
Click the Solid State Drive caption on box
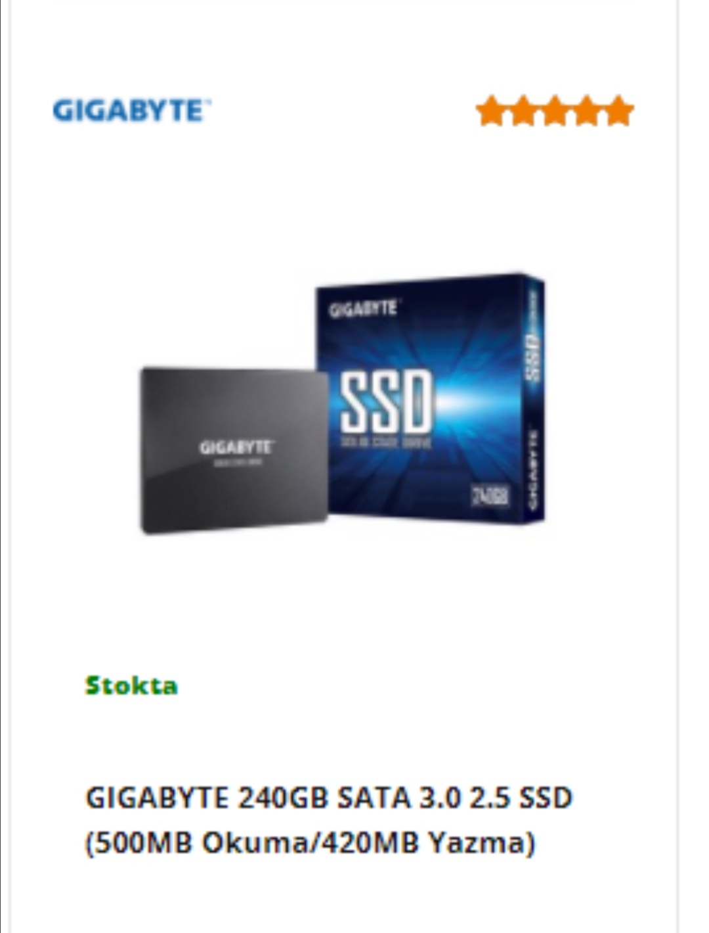point(386,444)
